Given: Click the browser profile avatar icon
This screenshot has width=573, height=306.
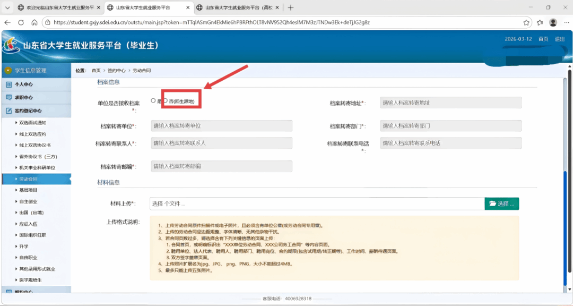Looking at the screenshot, I should click(x=553, y=22).
